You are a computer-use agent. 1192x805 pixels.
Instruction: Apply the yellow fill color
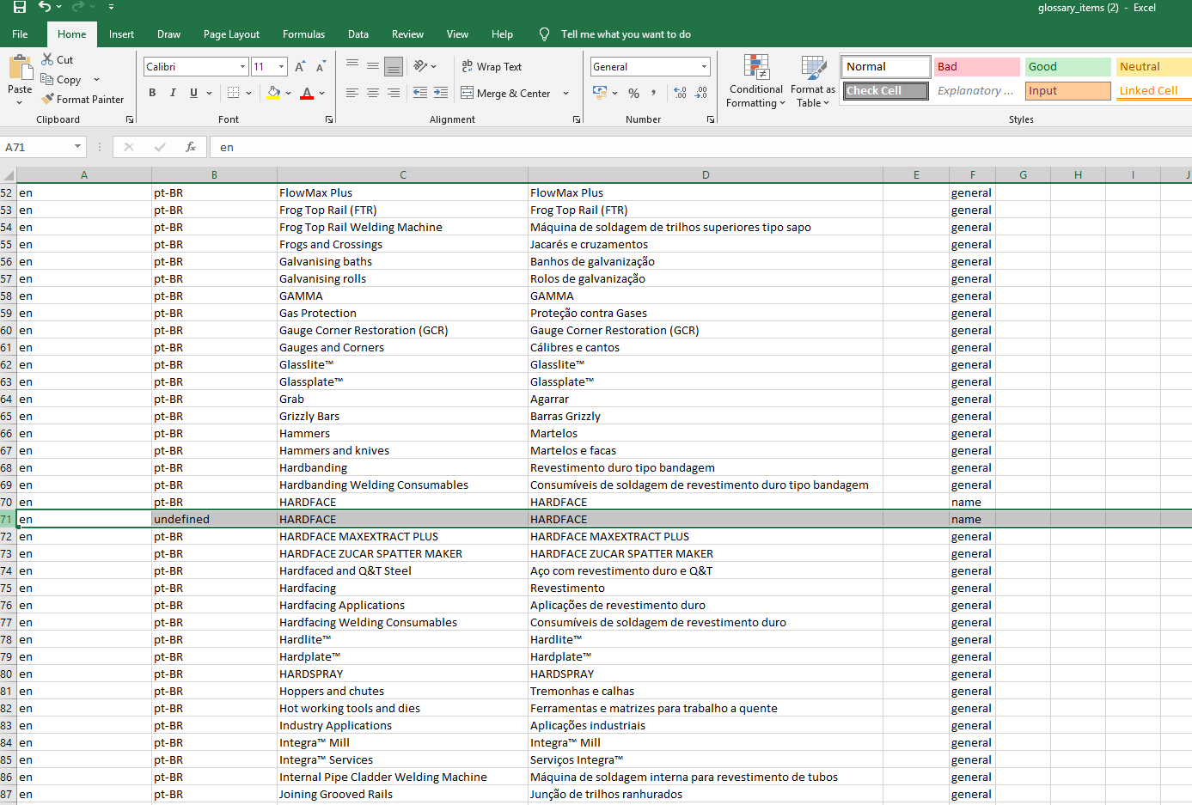273,93
